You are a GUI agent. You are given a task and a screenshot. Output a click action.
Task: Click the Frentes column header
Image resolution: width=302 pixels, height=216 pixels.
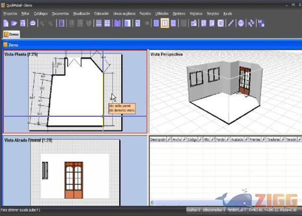(x=255, y=139)
